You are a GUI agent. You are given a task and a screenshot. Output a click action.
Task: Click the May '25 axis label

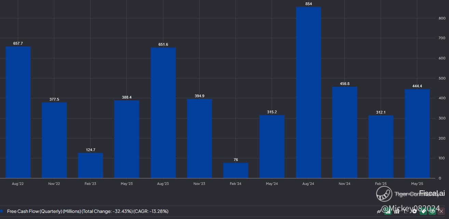click(417, 184)
